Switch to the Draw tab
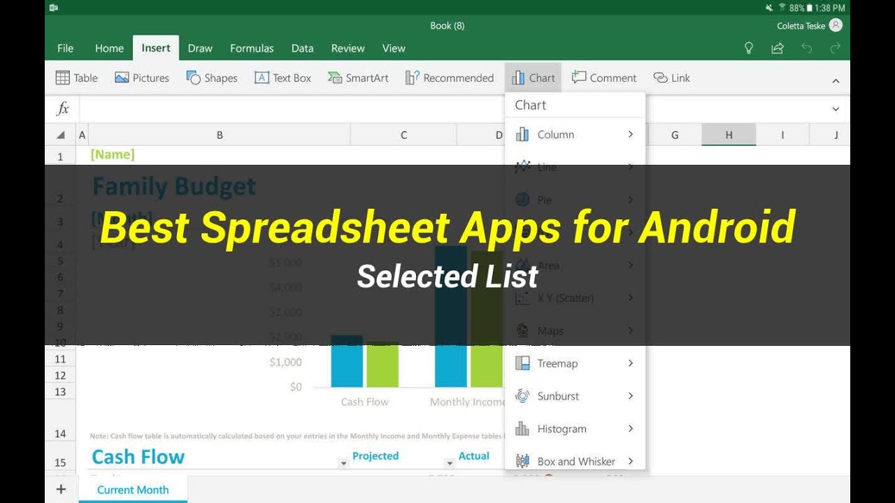The image size is (895, 503). (x=200, y=48)
